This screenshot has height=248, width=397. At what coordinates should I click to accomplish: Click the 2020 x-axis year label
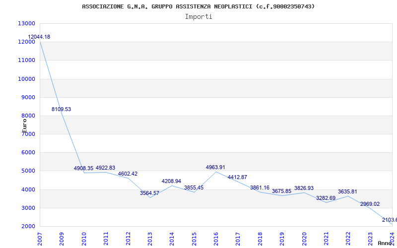pyautogui.click(x=304, y=239)
